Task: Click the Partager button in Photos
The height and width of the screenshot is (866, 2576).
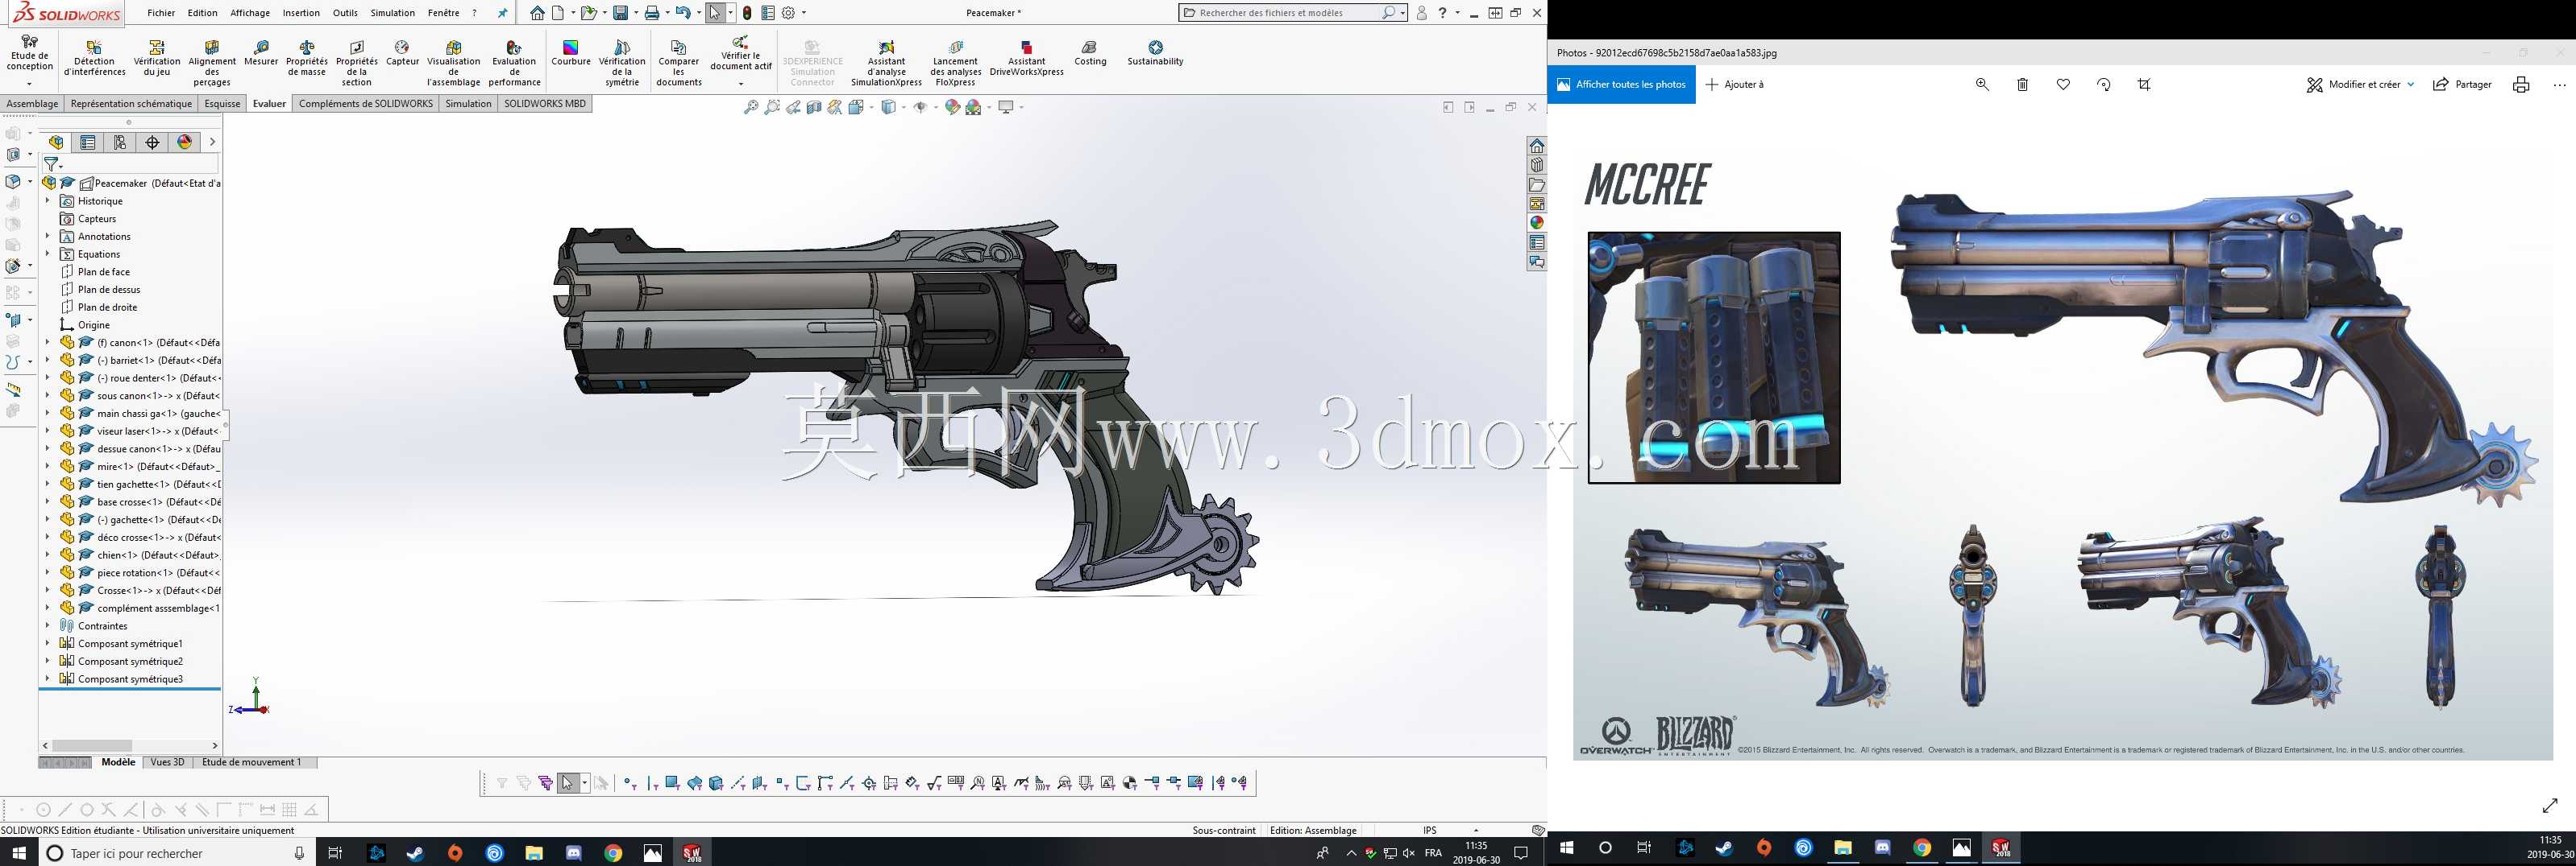Action: coord(2462,85)
